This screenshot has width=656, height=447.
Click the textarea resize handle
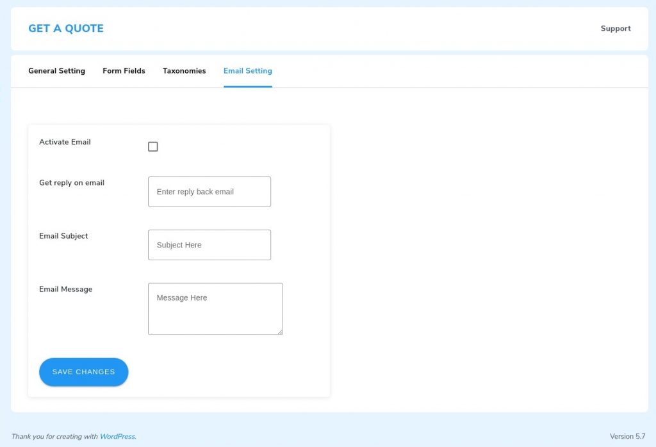(280, 331)
